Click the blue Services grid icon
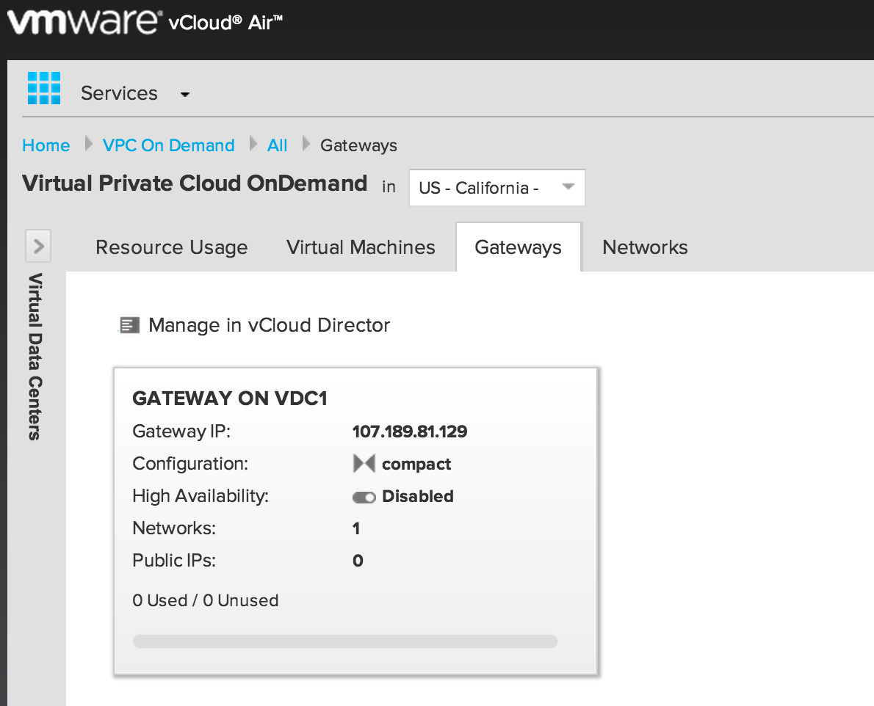This screenshot has width=874, height=706. pyautogui.click(x=43, y=89)
